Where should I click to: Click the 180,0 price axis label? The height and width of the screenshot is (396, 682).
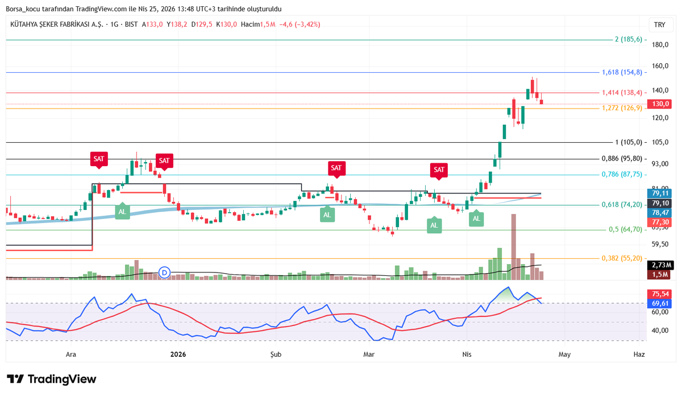(x=660, y=45)
